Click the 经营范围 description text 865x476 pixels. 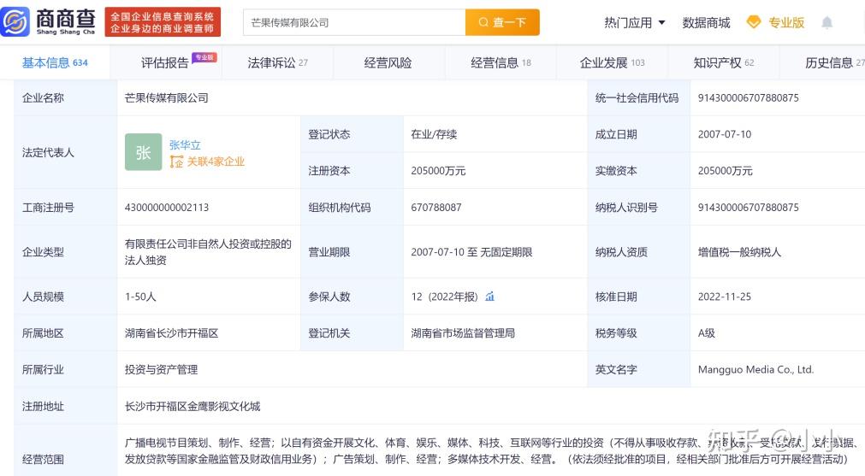[x=491, y=450]
